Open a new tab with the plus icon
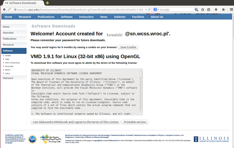Image resolution: width=234 pixels, height=148 pixels. (x=47, y=3)
